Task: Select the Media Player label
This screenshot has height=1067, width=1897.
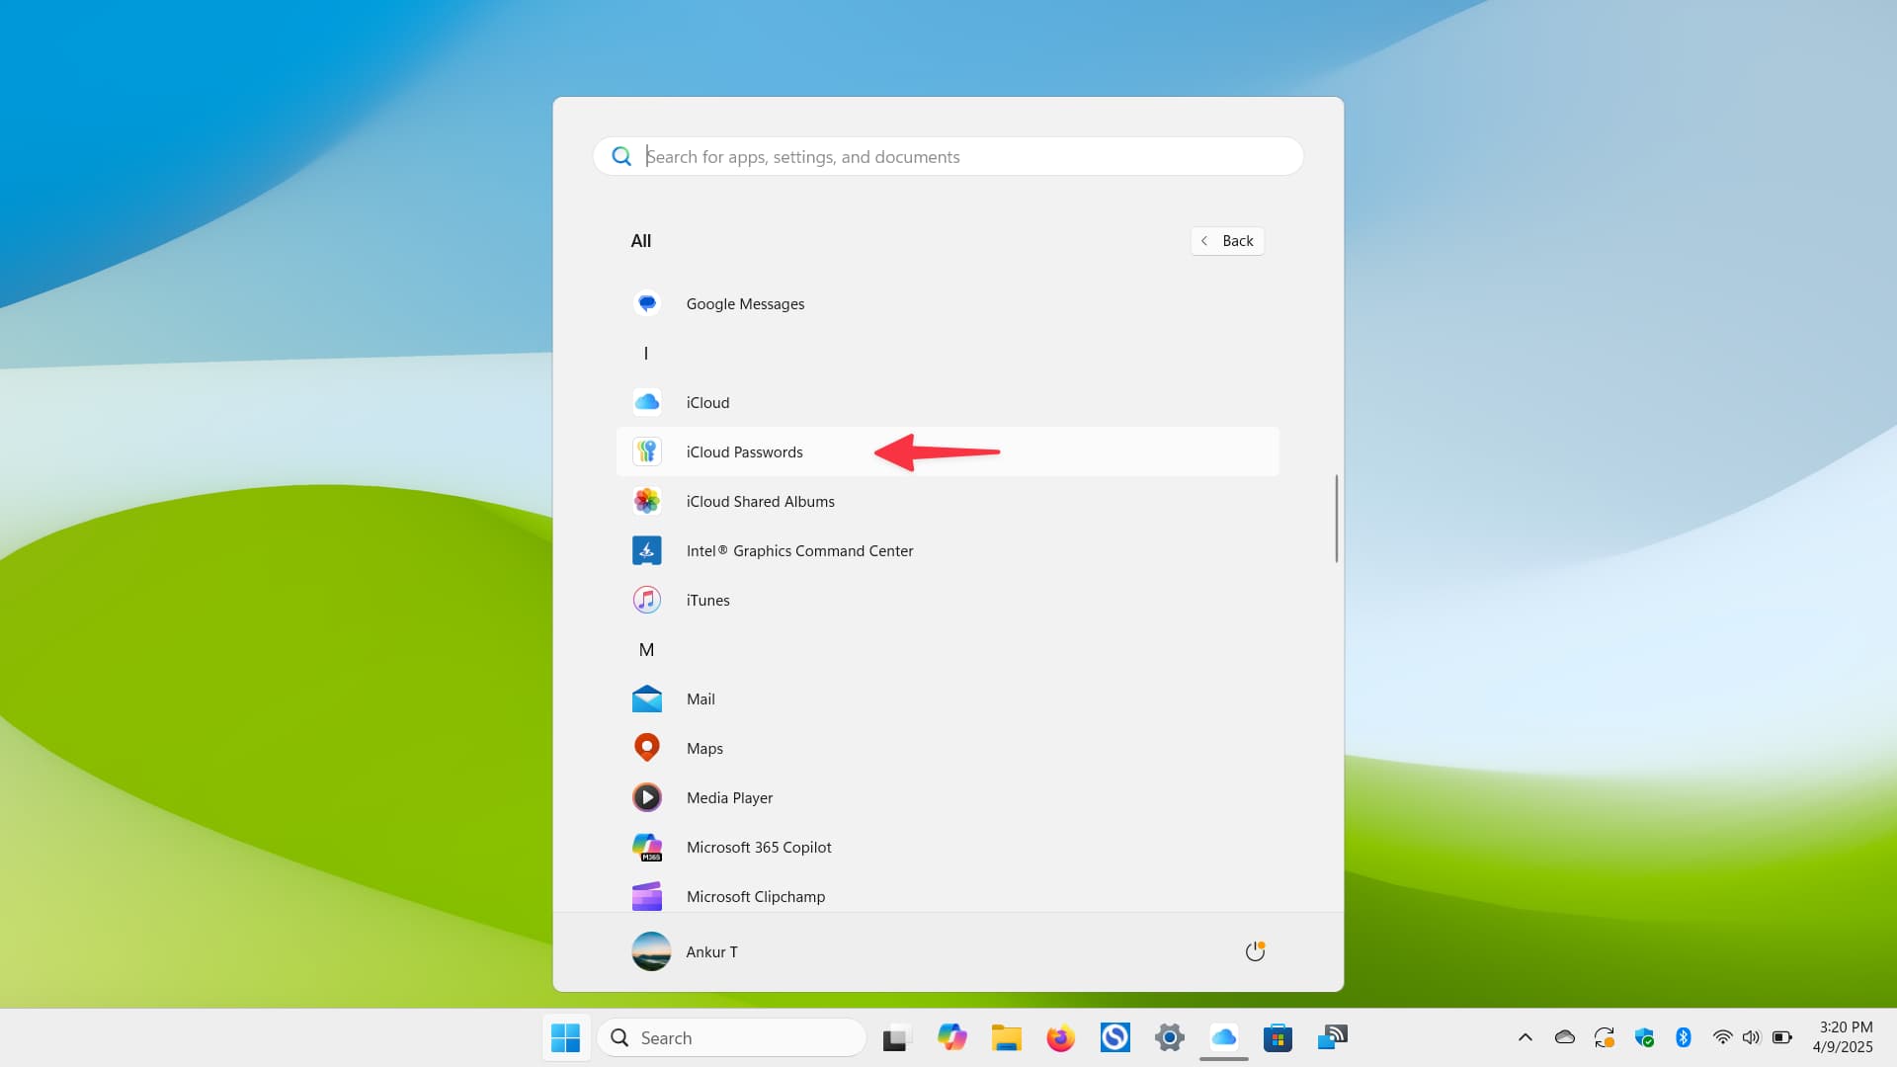Action: click(729, 797)
